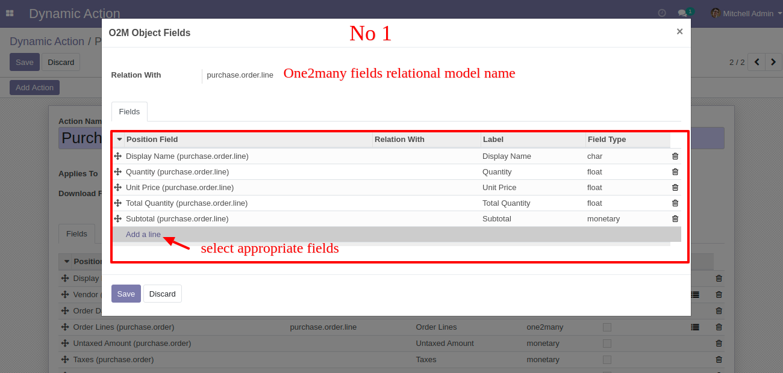Save the Dynamic Action form in background
The height and width of the screenshot is (373, 783).
tap(25, 62)
